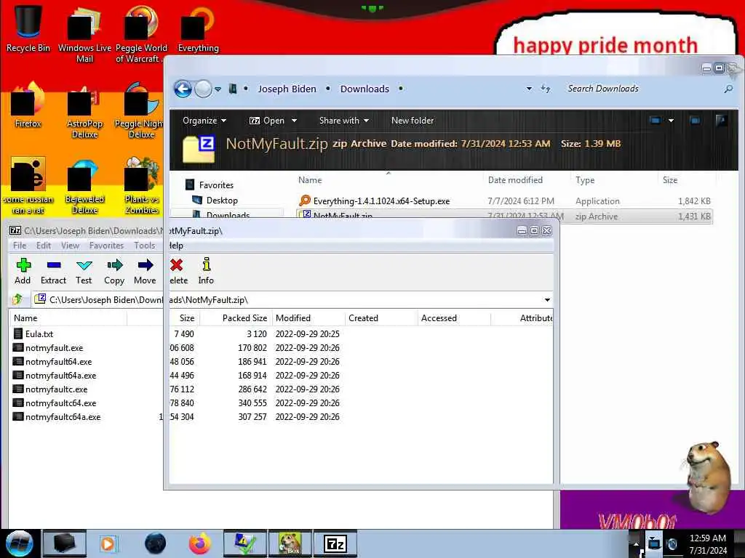Viewport: 745px width, 558px height.
Task: Expand the 7-Zip address path dropdown
Action: [x=547, y=300]
